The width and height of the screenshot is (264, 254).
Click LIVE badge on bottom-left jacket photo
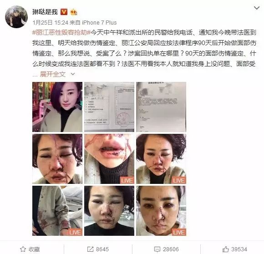pyautogui.click(x=75, y=232)
